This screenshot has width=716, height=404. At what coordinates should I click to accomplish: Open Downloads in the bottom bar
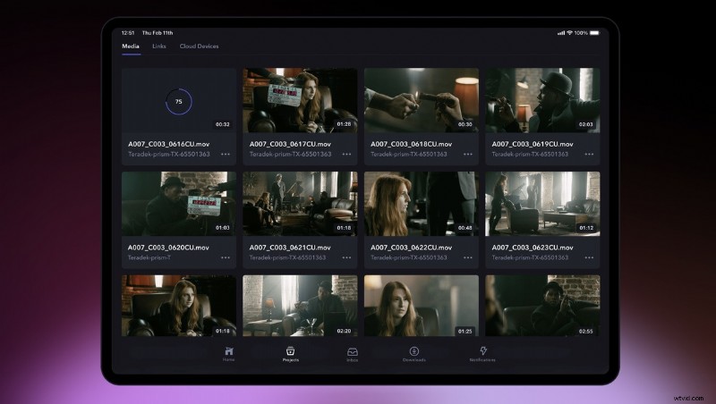[414, 354]
